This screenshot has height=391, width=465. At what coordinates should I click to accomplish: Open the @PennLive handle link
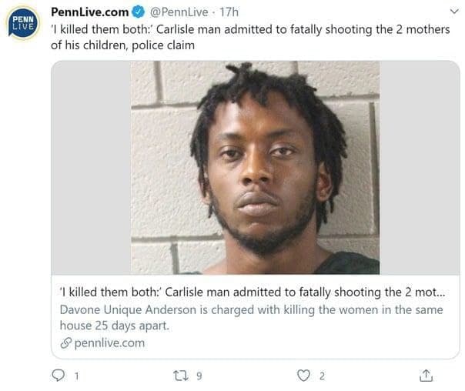pyautogui.click(x=179, y=12)
